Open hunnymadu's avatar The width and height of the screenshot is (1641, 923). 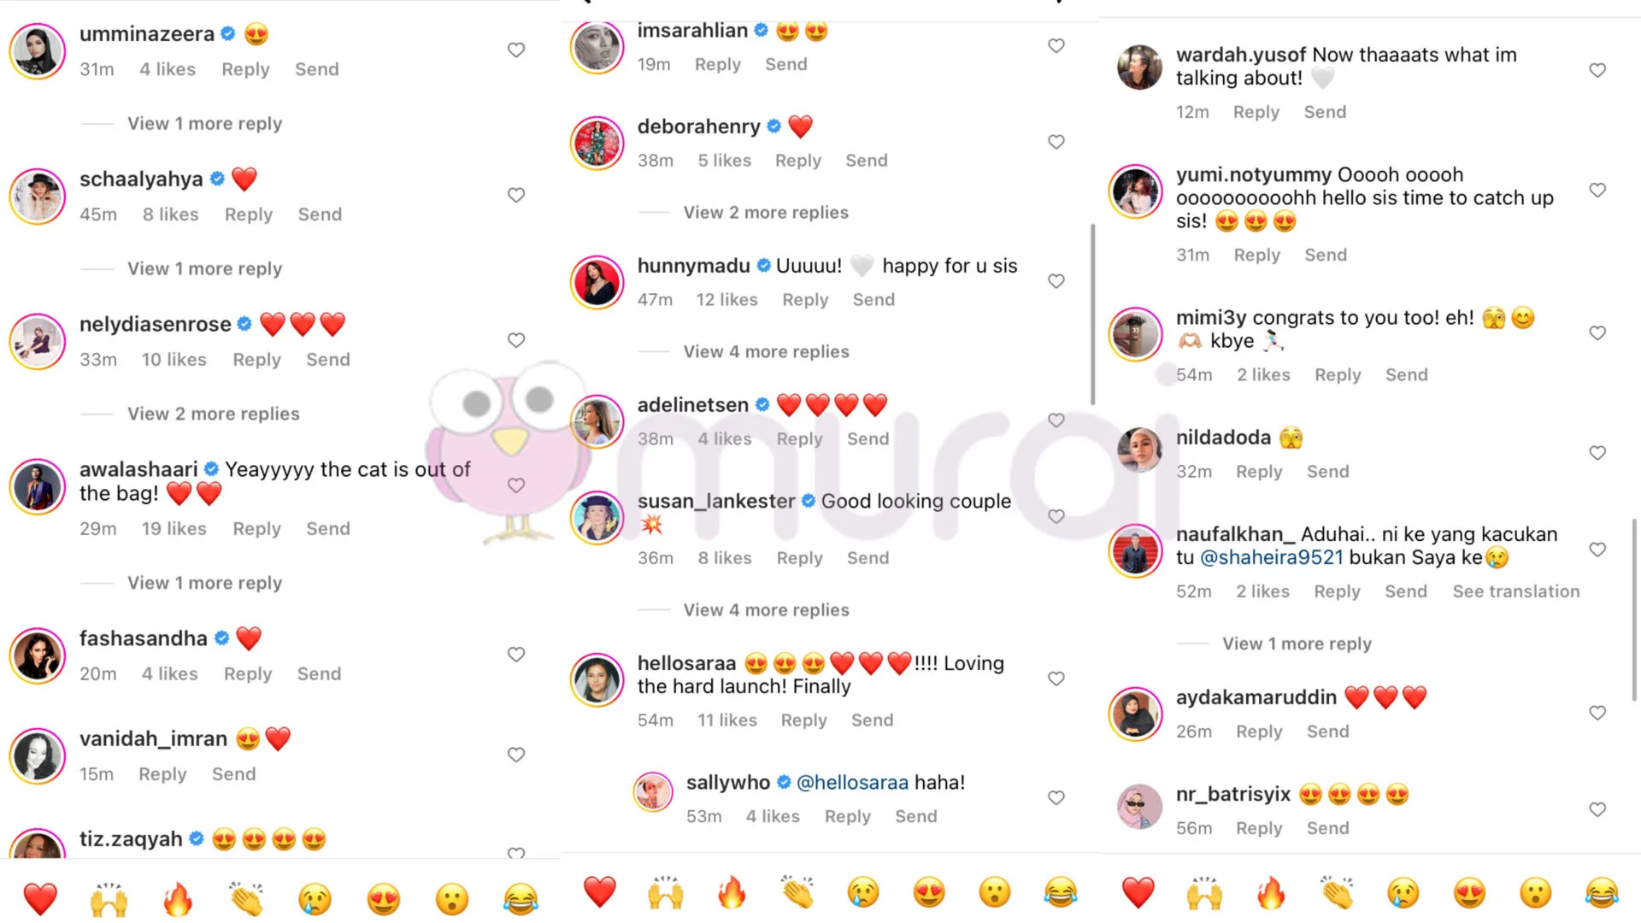coord(597,282)
